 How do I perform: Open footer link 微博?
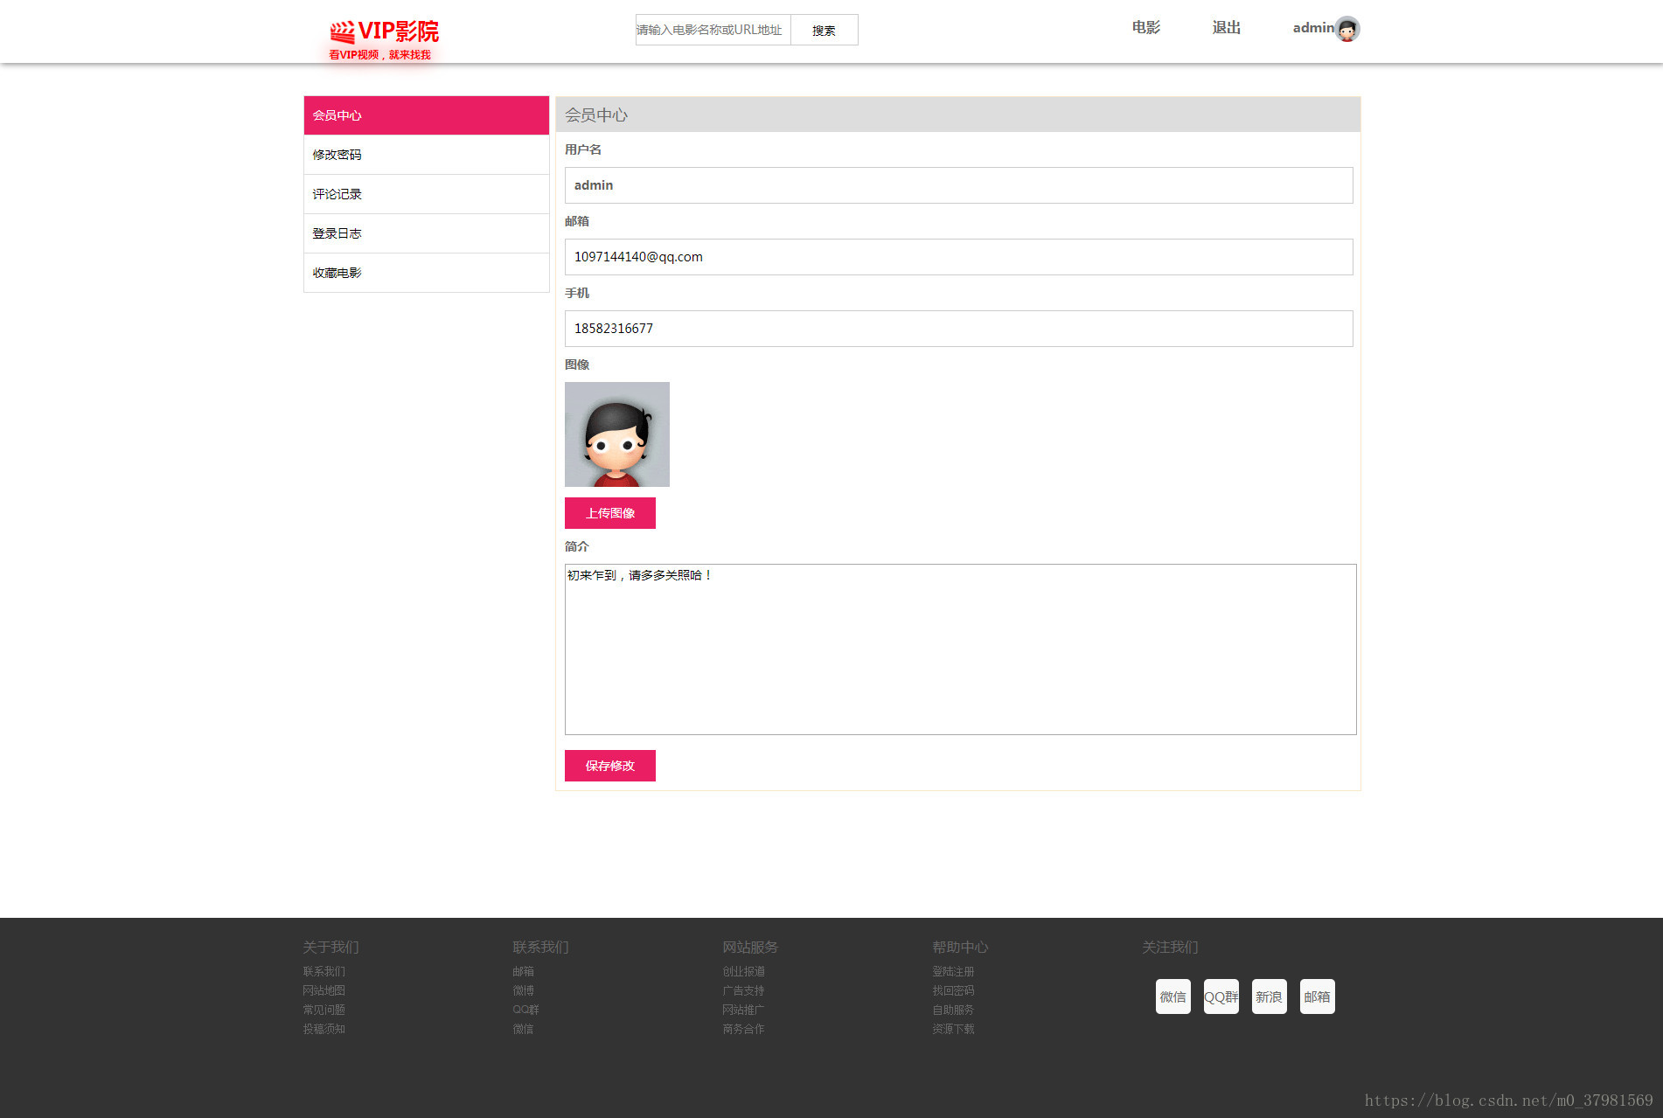pos(523,990)
